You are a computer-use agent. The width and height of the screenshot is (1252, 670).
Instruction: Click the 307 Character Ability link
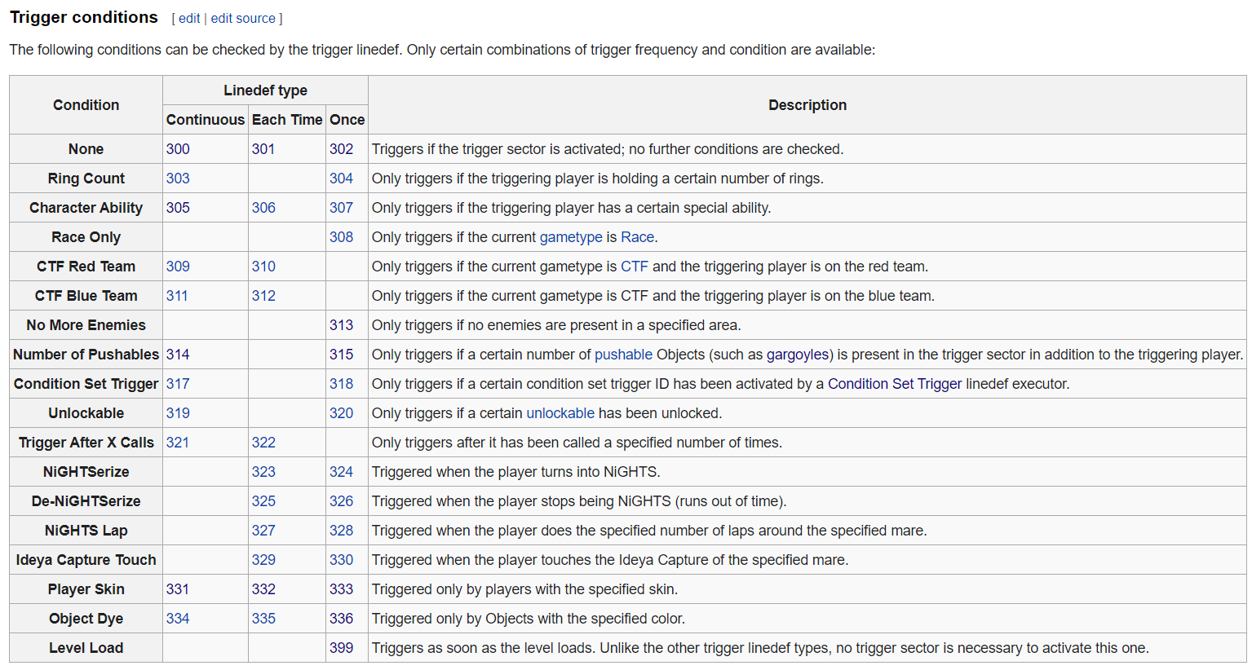(x=342, y=208)
